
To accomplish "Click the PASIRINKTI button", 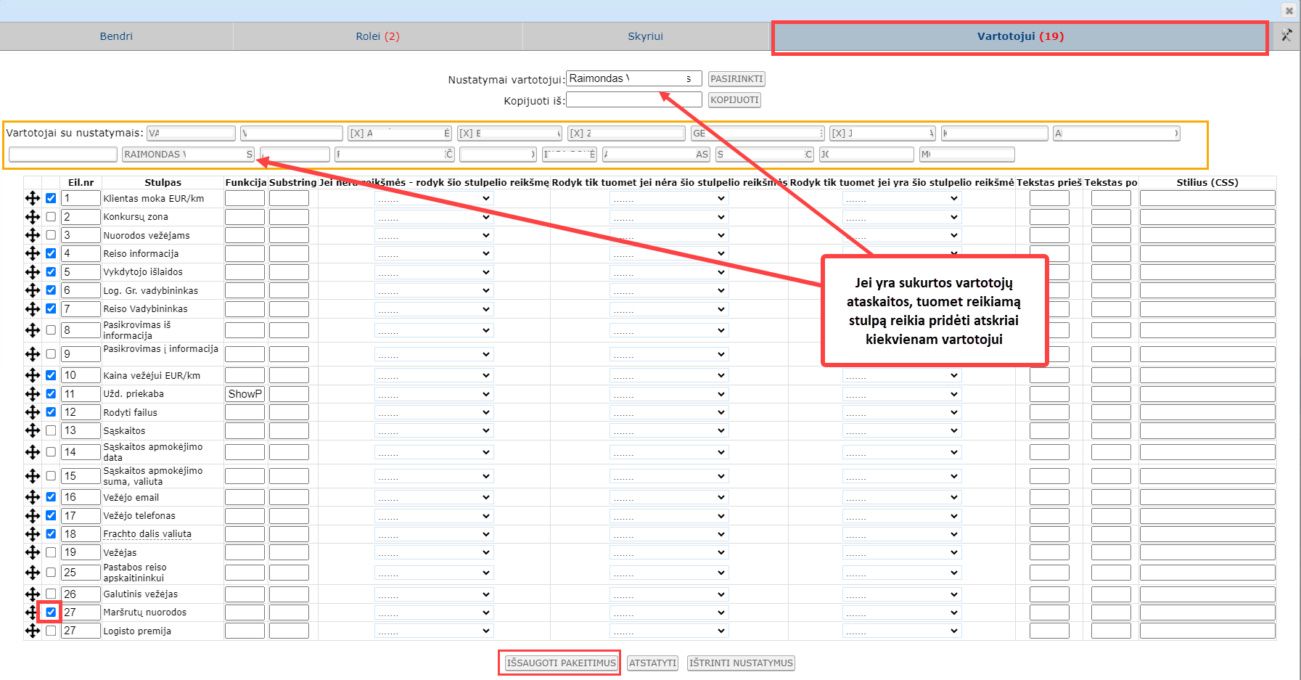I will click(736, 79).
